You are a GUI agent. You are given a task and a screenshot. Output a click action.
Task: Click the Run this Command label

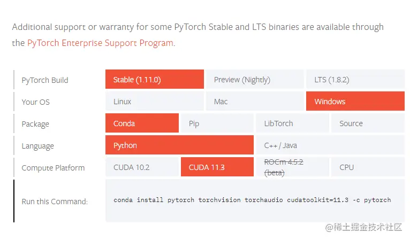(55, 202)
